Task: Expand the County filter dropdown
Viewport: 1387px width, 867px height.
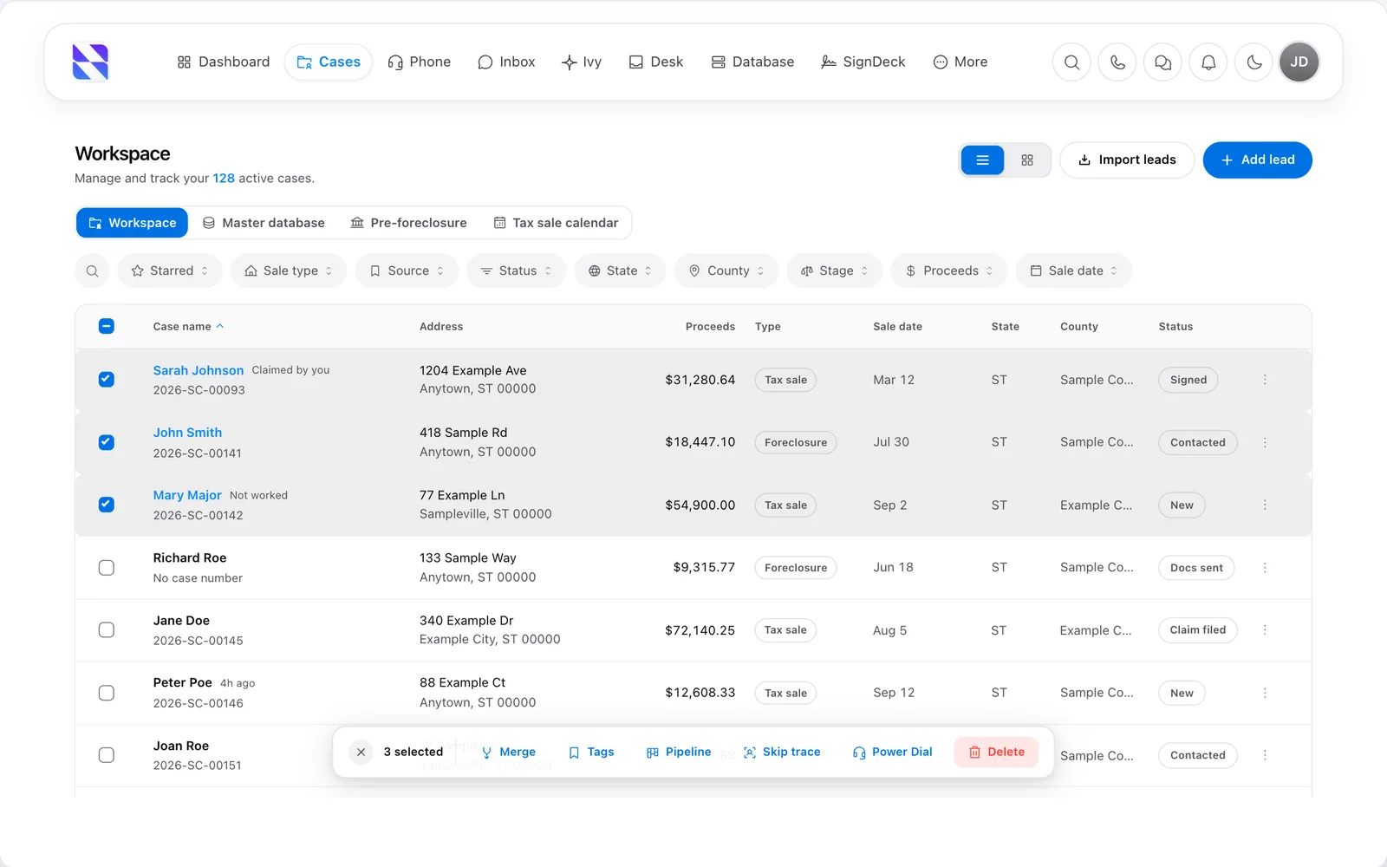Action: tap(726, 271)
